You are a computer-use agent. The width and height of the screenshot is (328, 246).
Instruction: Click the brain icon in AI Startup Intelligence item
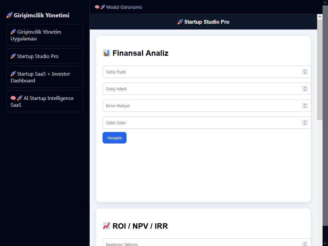point(13,98)
